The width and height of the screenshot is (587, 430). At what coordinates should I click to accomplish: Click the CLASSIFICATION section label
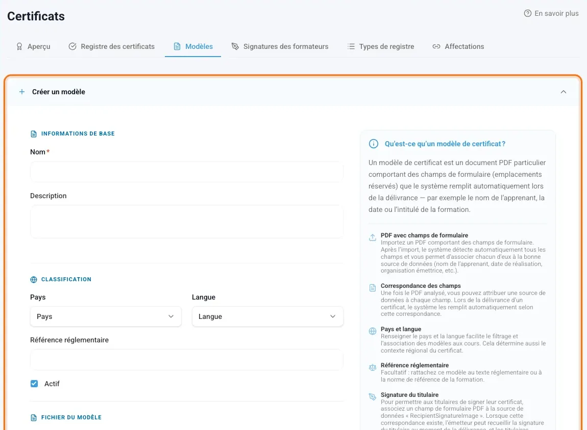66,279
